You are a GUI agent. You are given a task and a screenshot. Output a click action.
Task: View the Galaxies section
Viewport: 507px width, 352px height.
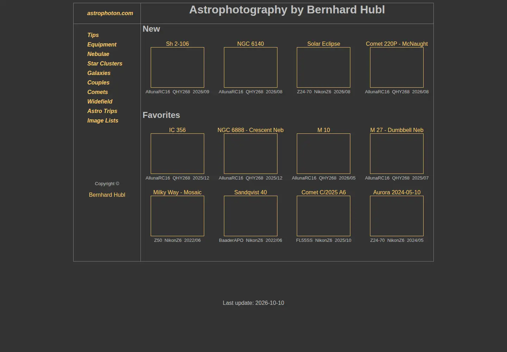coord(99,73)
